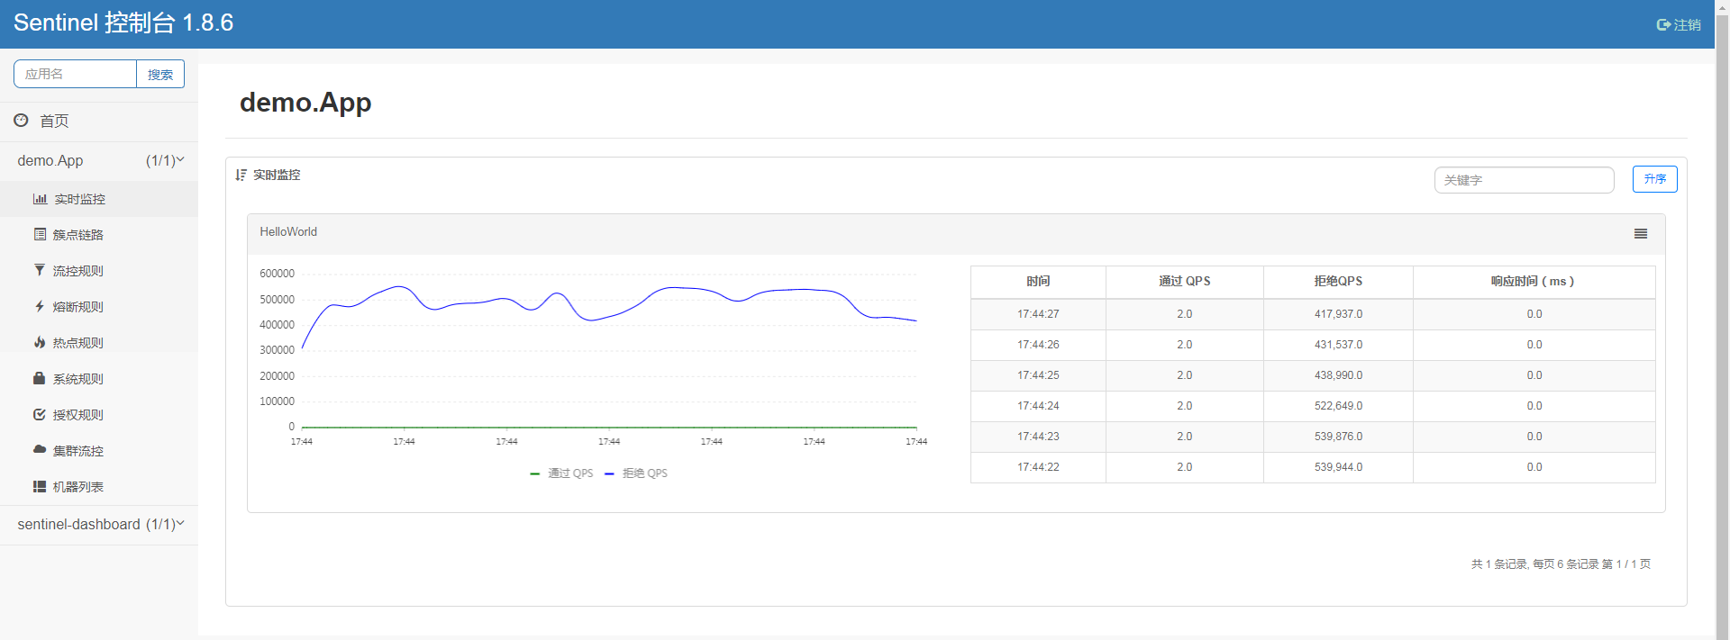Open the HelloWorld chart hamburger menu
Screen dimensions: 1730x640
click(x=1641, y=234)
